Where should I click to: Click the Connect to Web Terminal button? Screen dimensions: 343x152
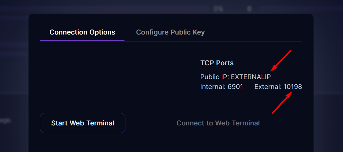click(218, 123)
